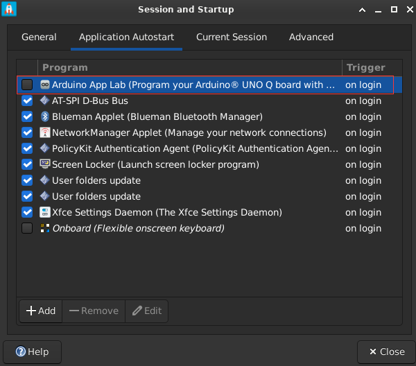Image resolution: width=416 pixels, height=366 pixels.
Task: Select 'NetworkManager Applet' row text
Action: point(189,132)
